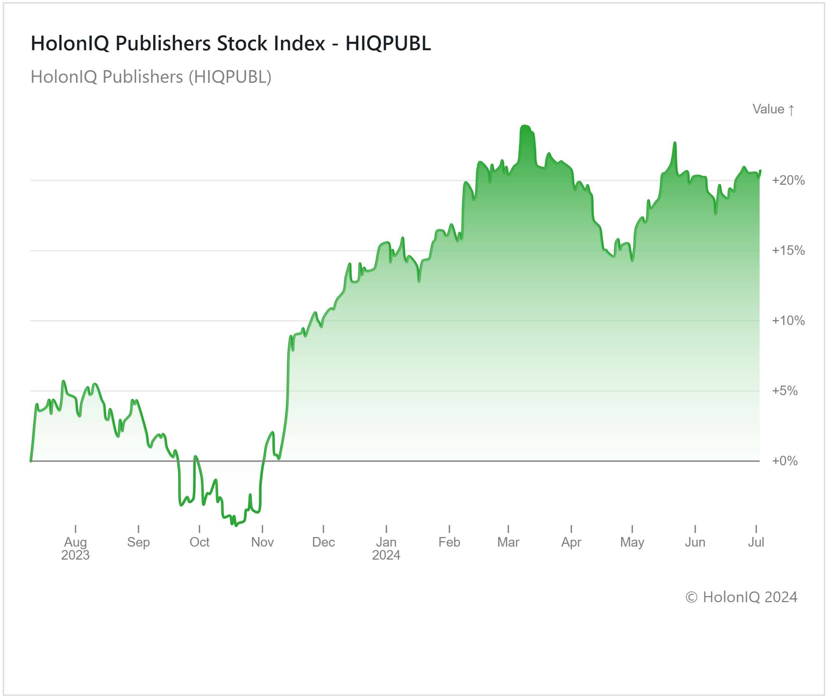
Task: Click the Apr axis tick label
Action: [x=571, y=542]
